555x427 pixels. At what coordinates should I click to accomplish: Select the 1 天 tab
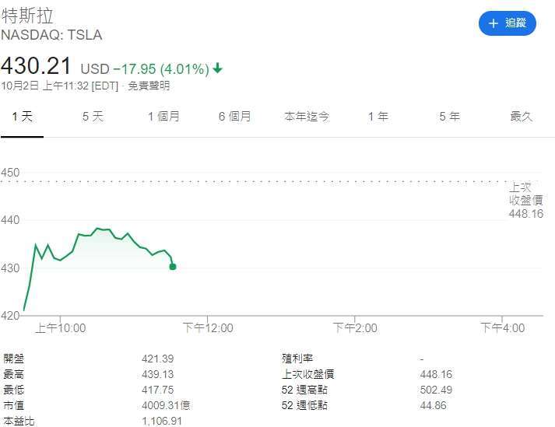click(x=22, y=117)
